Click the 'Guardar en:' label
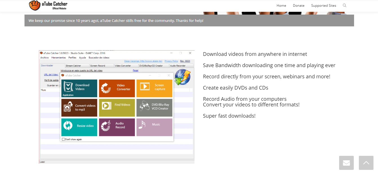378x178 pixels. tap(53, 85)
